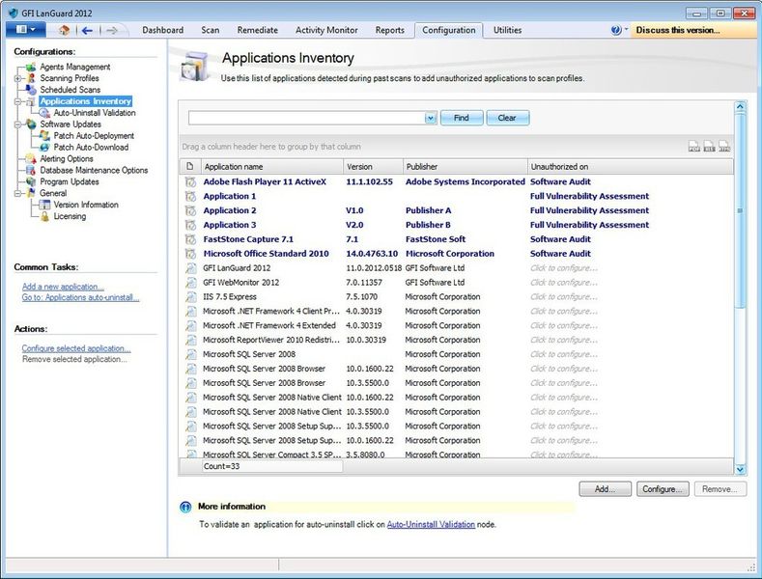The height and width of the screenshot is (579, 762).
Task: Open the search field dropdown arrow
Action: pos(431,118)
